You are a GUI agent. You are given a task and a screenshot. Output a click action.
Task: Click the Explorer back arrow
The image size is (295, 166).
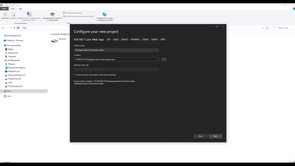3,28
